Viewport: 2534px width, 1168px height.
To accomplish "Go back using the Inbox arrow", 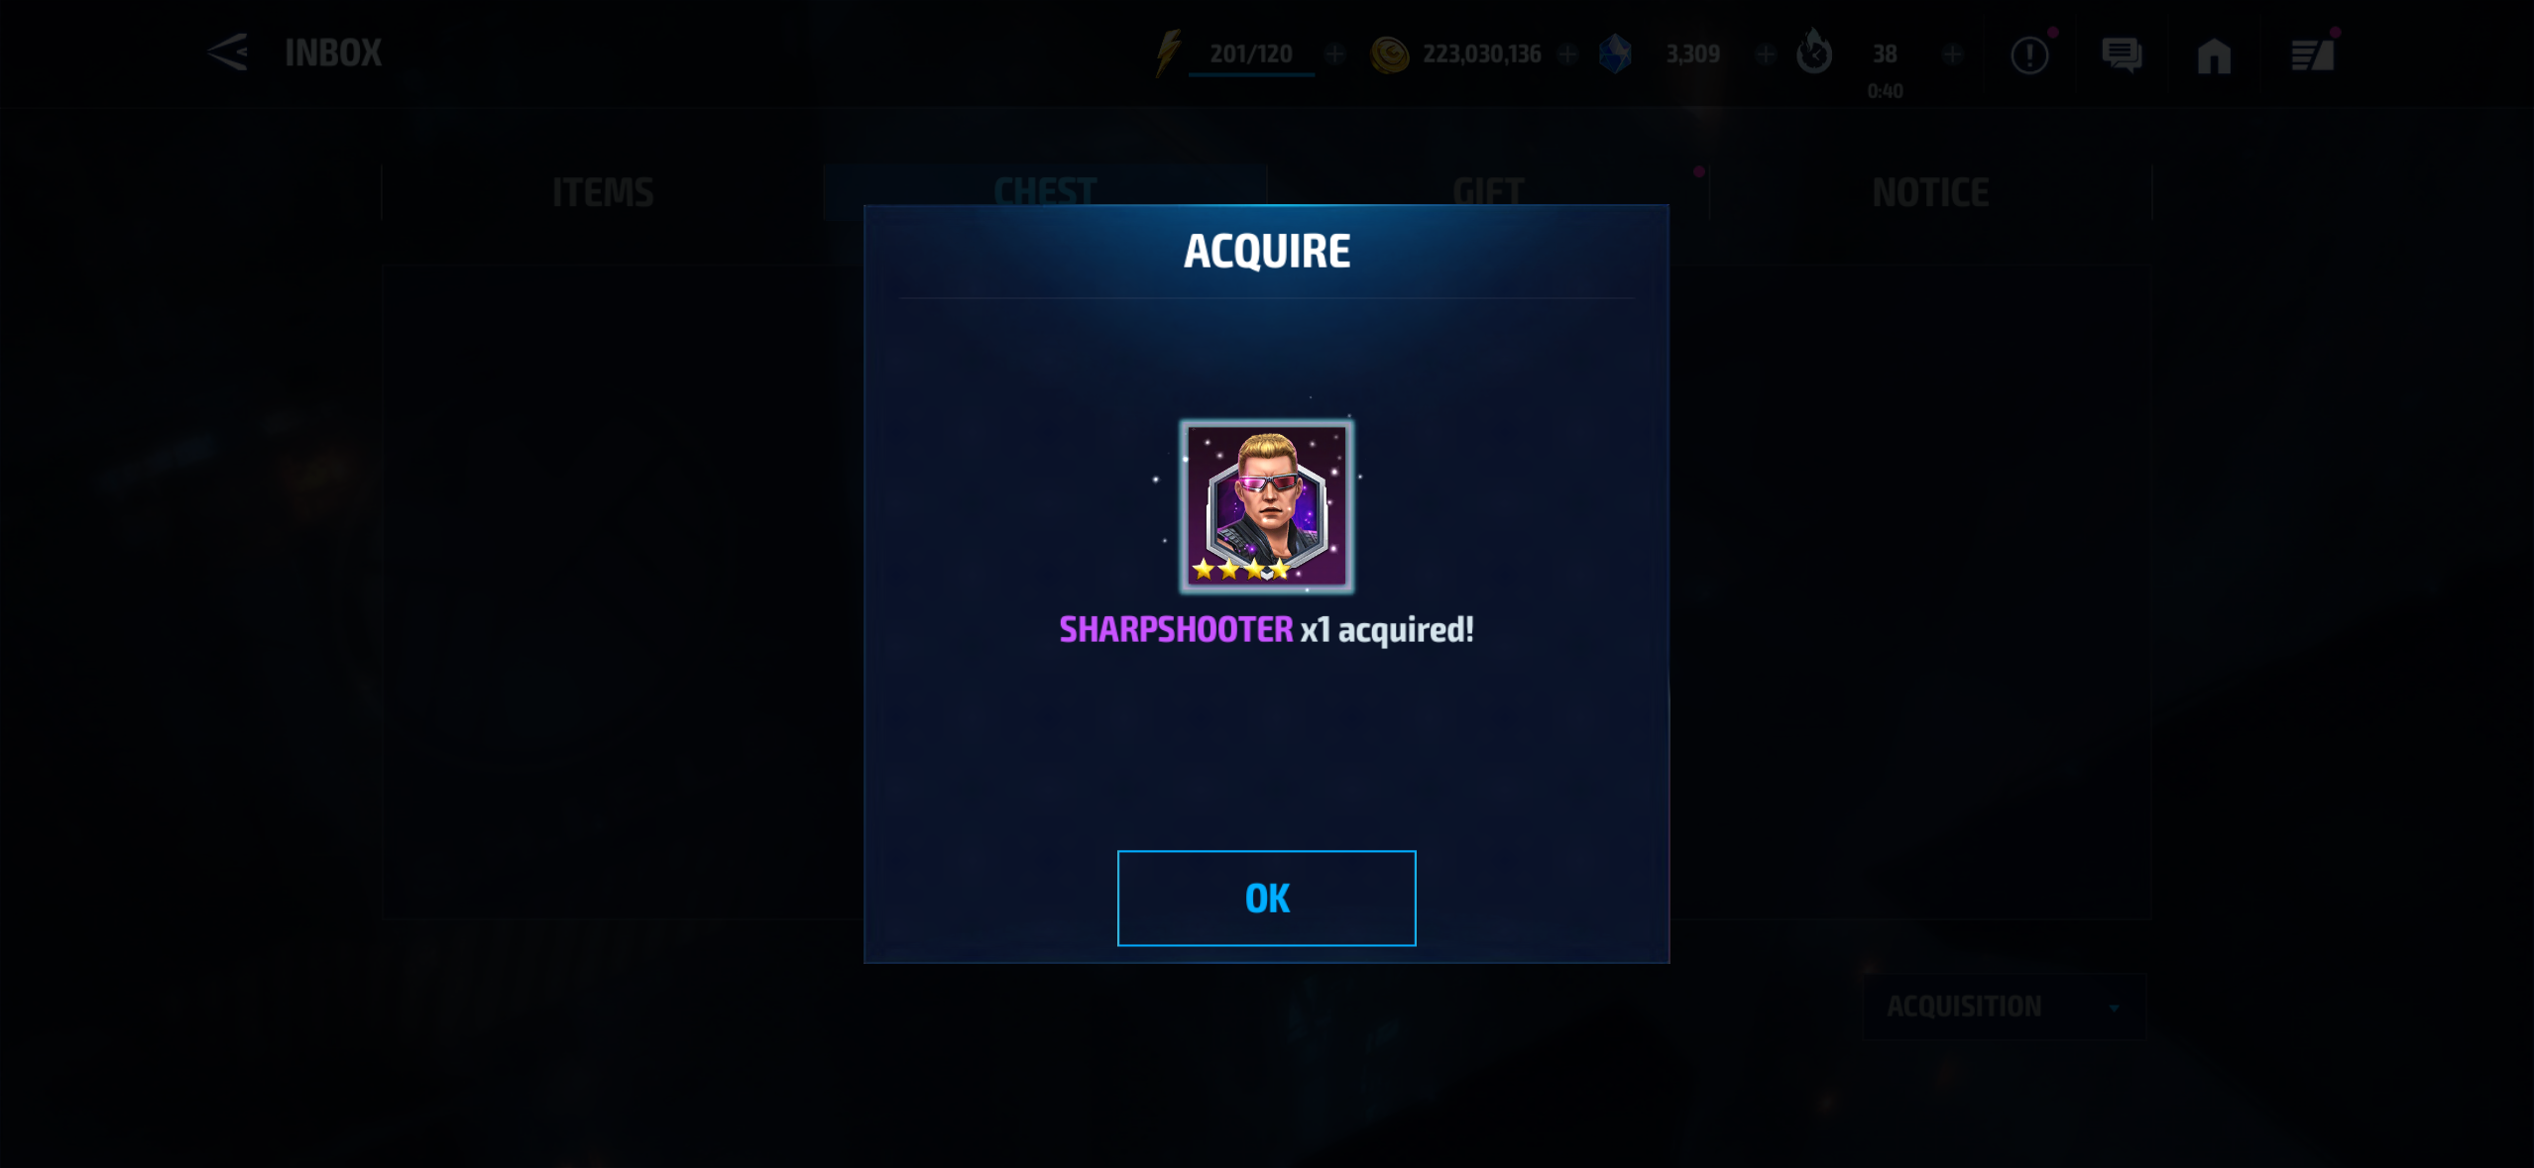I will point(228,53).
